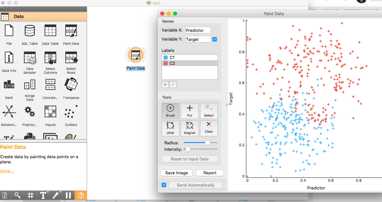Viewport: 382px width, 202px height.
Task: Remove selected label with minus button
Action: (x=173, y=84)
